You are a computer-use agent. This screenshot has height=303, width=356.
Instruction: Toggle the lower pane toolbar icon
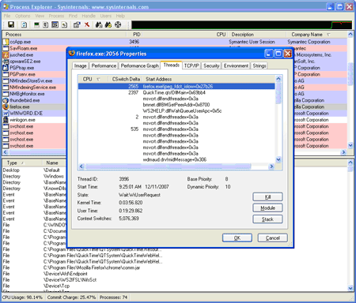(55, 24)
